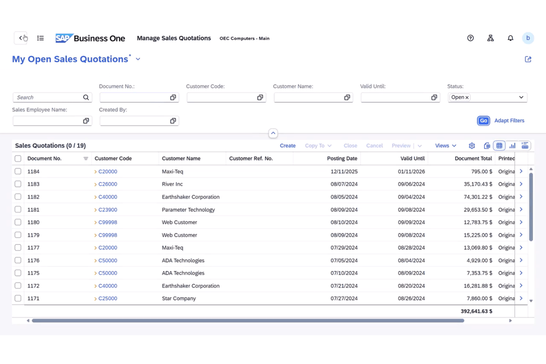Select checkbox for document 1182
546x364 pixels.
[18, 197]
